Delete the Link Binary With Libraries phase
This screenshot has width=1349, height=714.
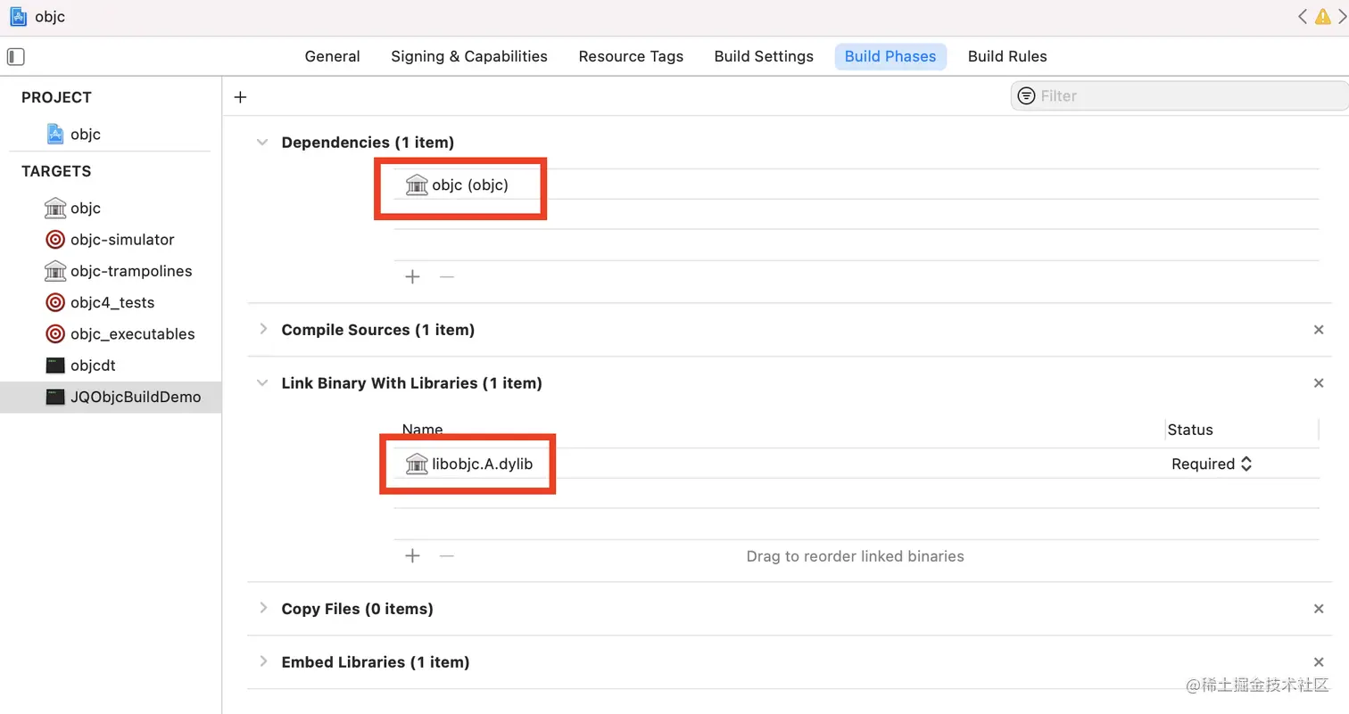[x=1319, y=383]
